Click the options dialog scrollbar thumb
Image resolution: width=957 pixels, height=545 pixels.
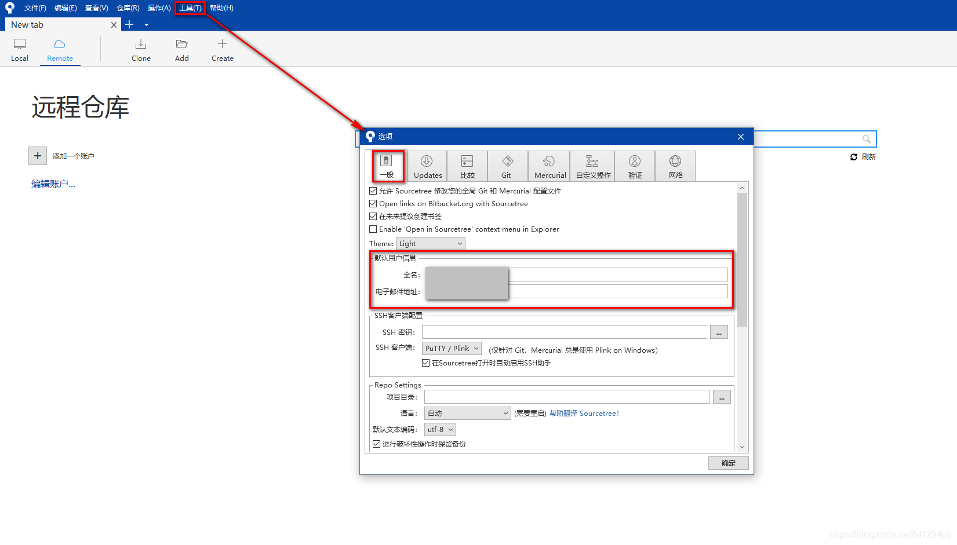coord(743,259)
